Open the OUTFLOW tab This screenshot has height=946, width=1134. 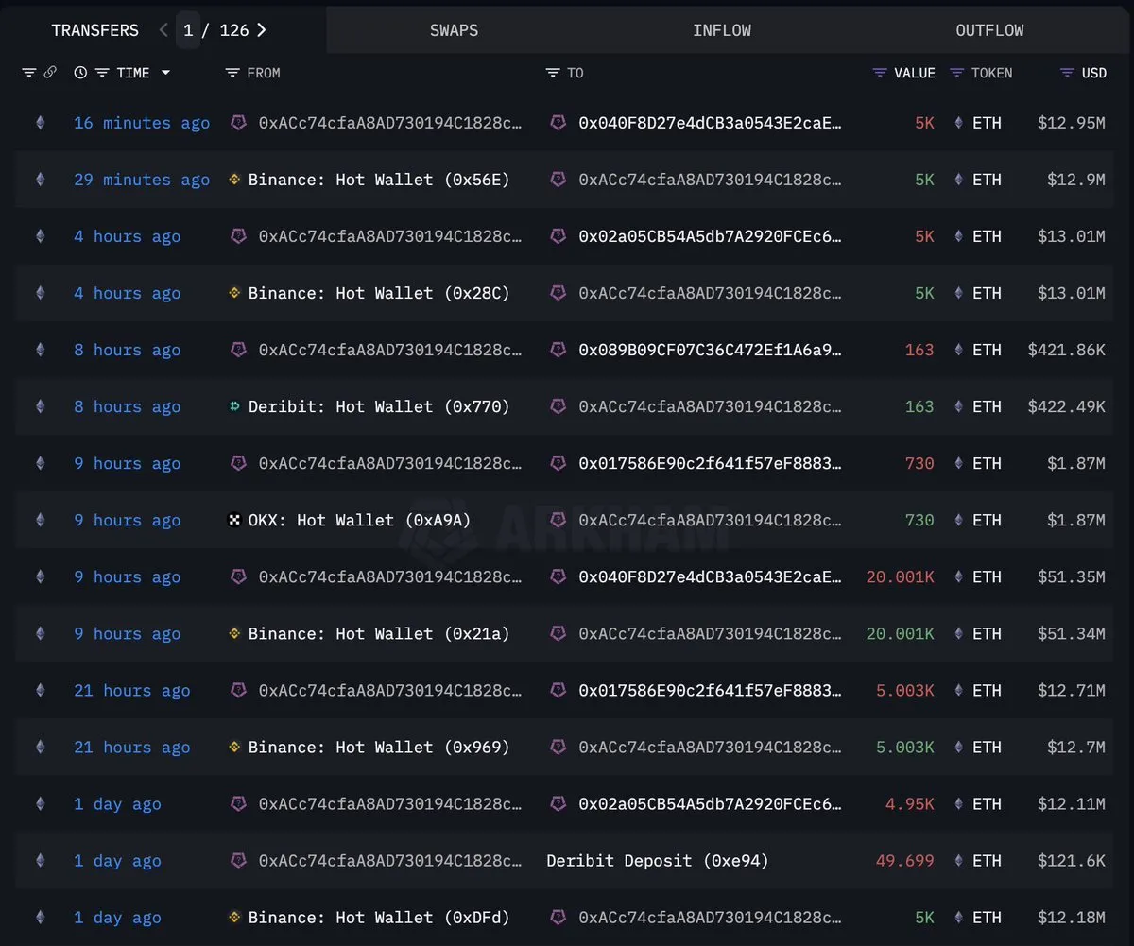[x=989, y=30]
